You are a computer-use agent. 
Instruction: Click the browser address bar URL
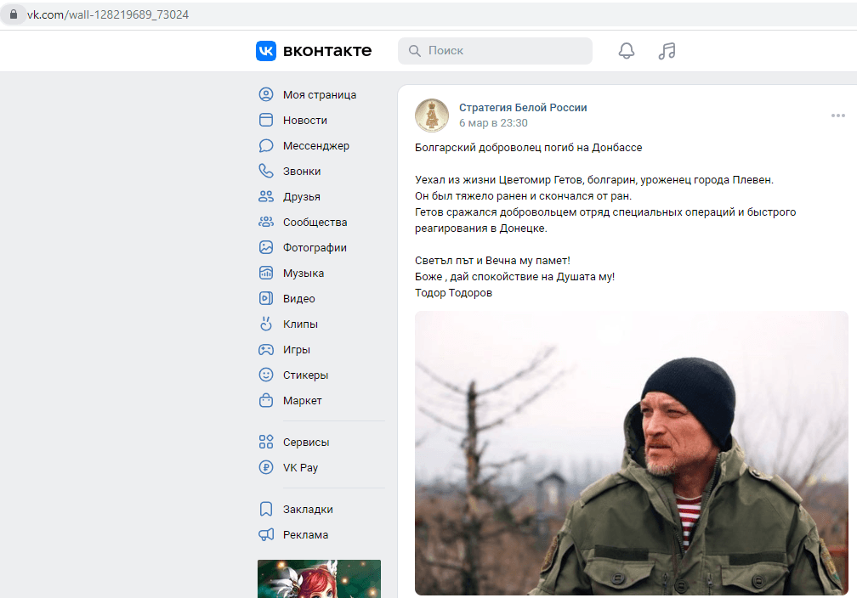click(108, 14)
